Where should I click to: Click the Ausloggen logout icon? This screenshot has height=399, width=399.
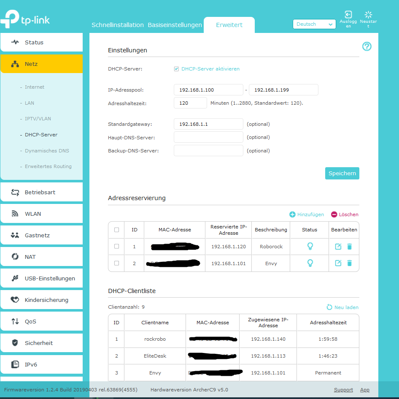pos(348,14)
